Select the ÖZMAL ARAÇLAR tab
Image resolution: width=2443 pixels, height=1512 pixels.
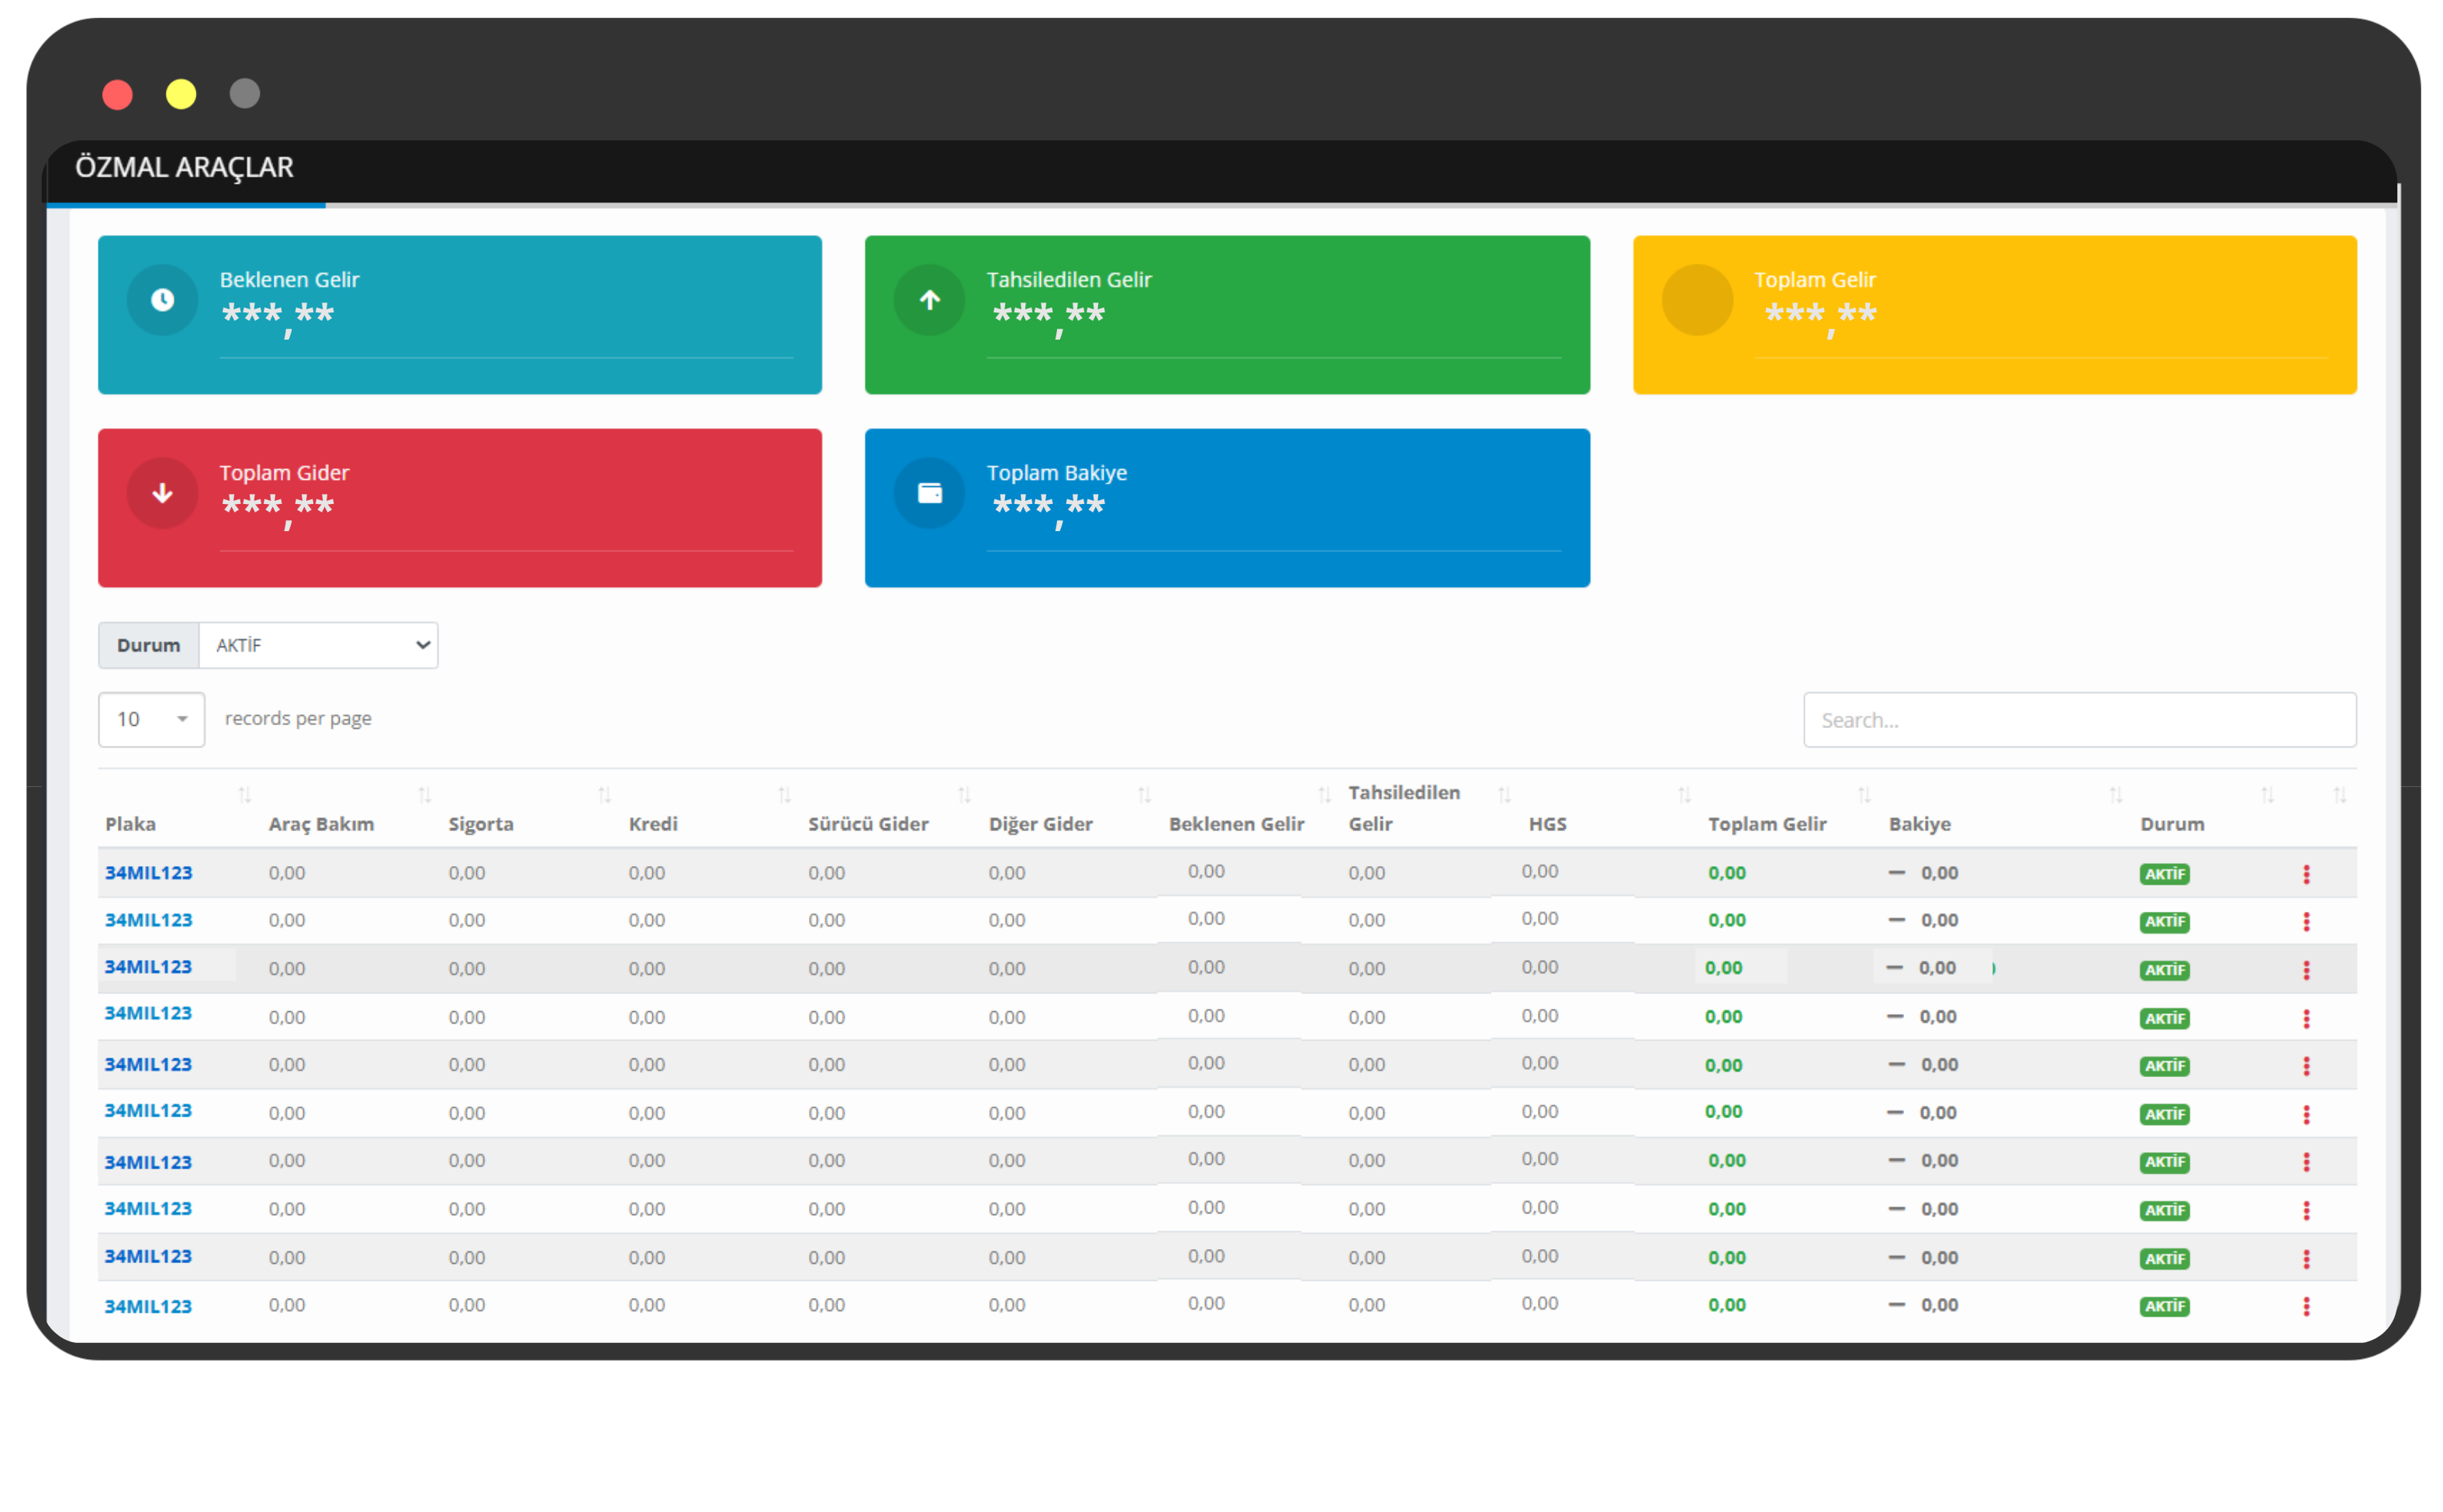(185, 167)
